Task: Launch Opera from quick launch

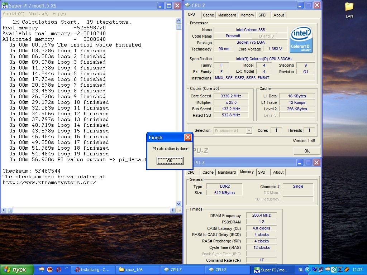Action: 58,270
